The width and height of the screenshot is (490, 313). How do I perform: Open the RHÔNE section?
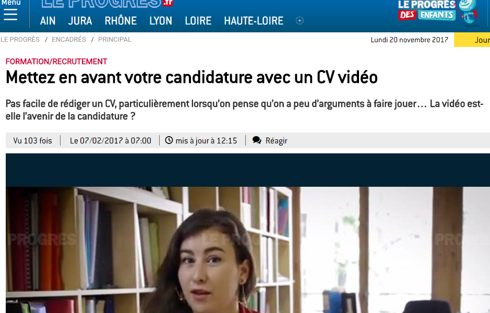pos(121,21)
